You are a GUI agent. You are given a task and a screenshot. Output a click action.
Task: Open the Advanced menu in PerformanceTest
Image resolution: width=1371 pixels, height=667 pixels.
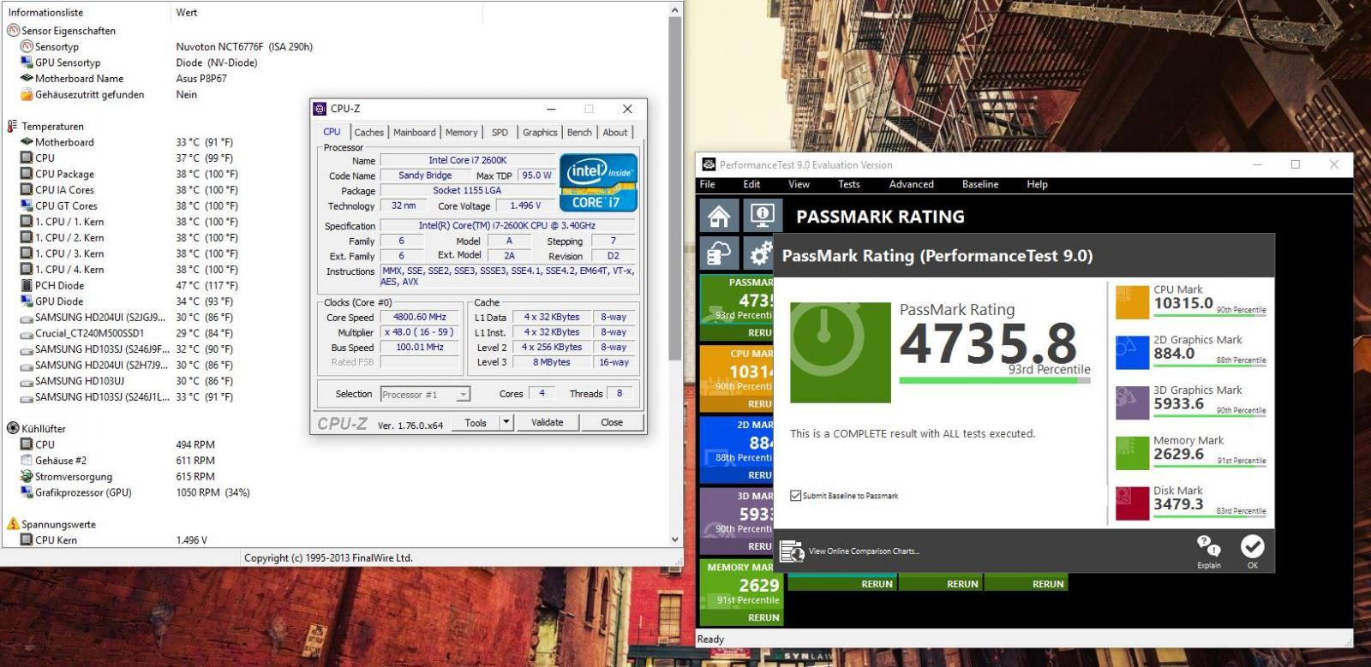911,184
